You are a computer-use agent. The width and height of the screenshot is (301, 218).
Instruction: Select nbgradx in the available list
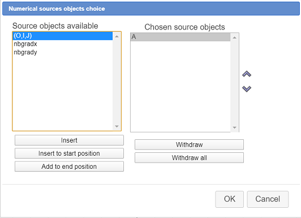[63, 44]
